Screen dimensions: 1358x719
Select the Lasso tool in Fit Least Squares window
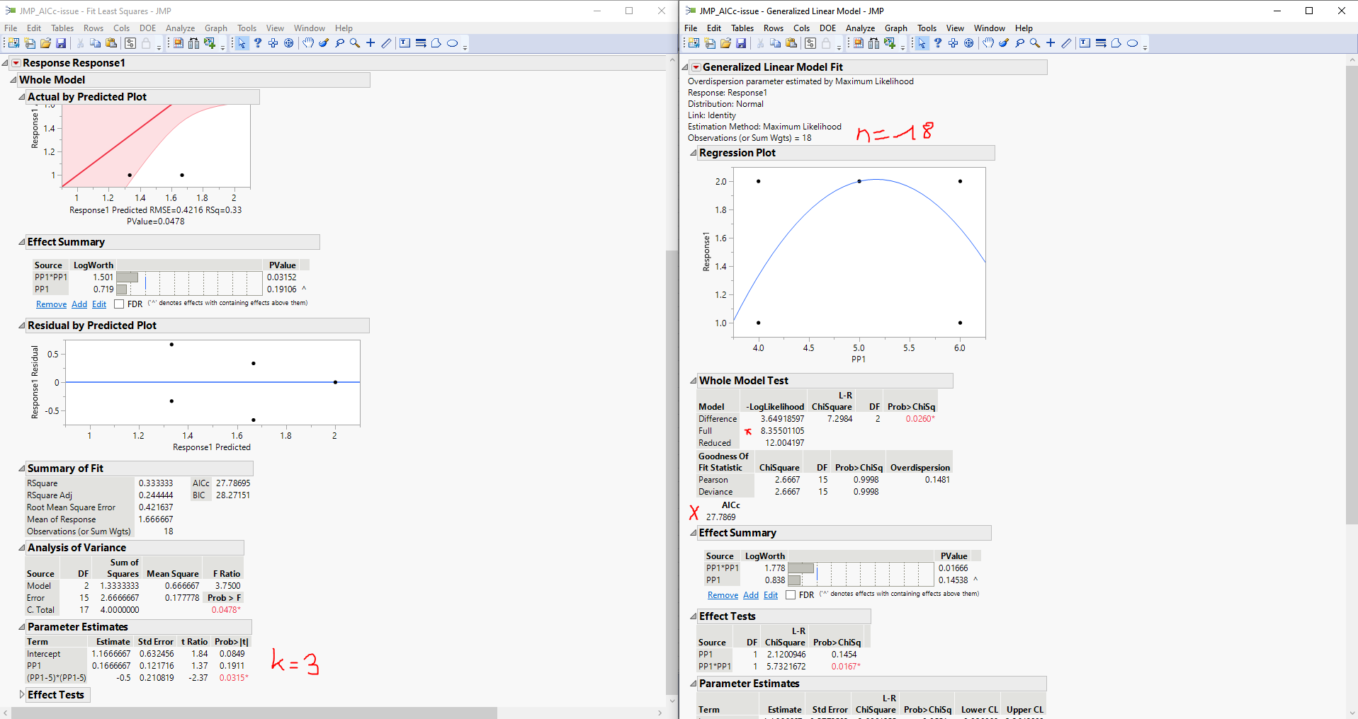click(339, 43)
